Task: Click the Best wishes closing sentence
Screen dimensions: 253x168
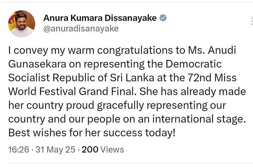Action: click(x=92, y=133)
